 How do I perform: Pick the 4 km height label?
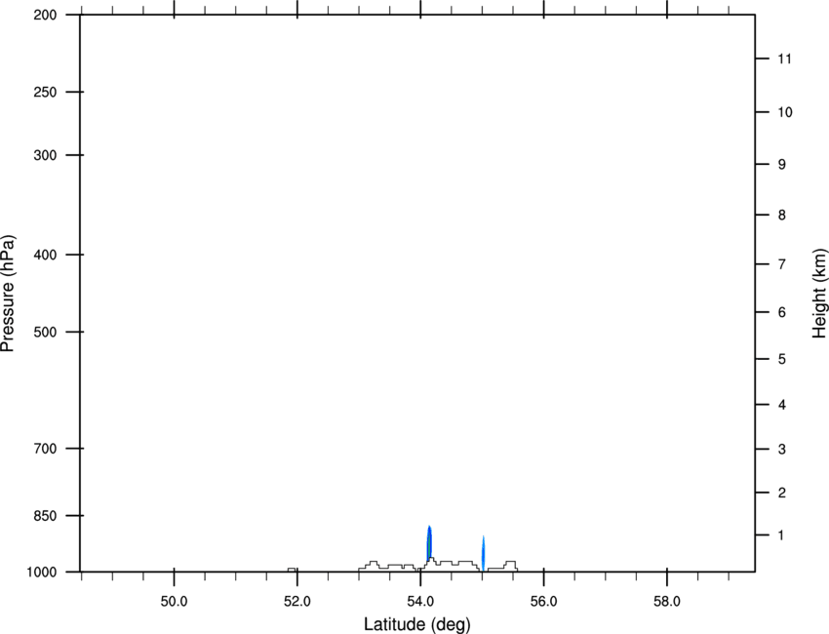click(x=781, y=405)
